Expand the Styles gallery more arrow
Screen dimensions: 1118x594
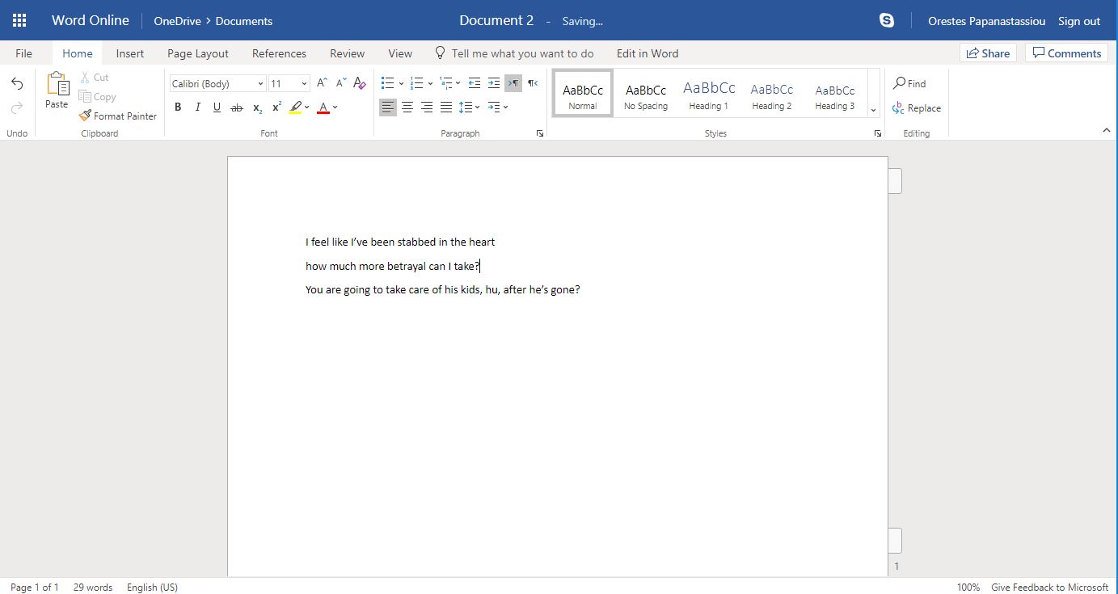873,110
